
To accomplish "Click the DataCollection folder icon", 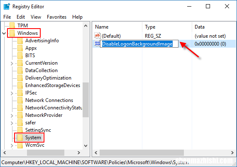I will (x=20, y=70).
